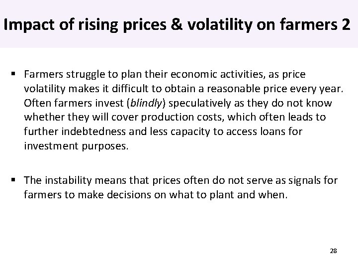Click the ampersand in the title
Screen dimensions: 358x269
177,24
